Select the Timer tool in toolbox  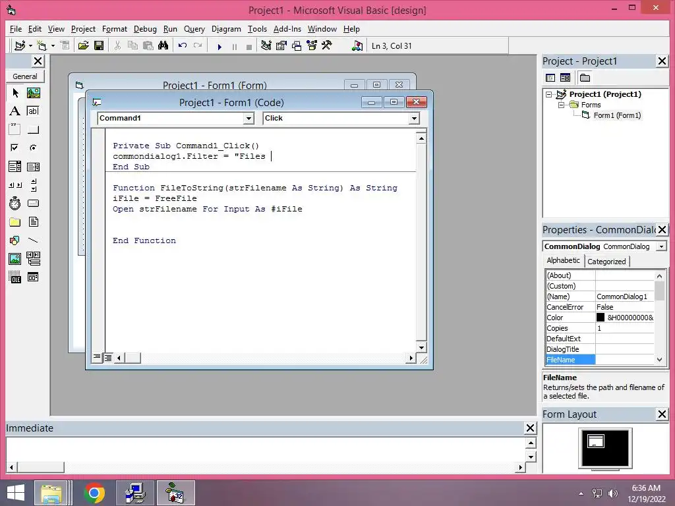pyautogui.click(x=15, y=203)
